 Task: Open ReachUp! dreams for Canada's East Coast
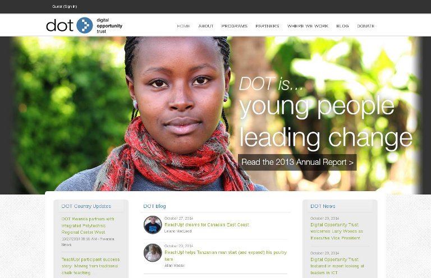pyautogui.click(x=207, y=225)
